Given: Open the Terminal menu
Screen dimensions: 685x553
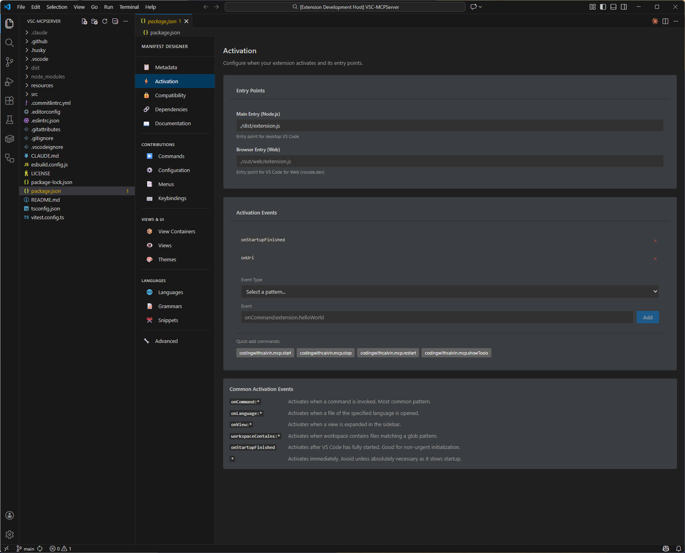Looking at the screenshot, I should [129, 7].
